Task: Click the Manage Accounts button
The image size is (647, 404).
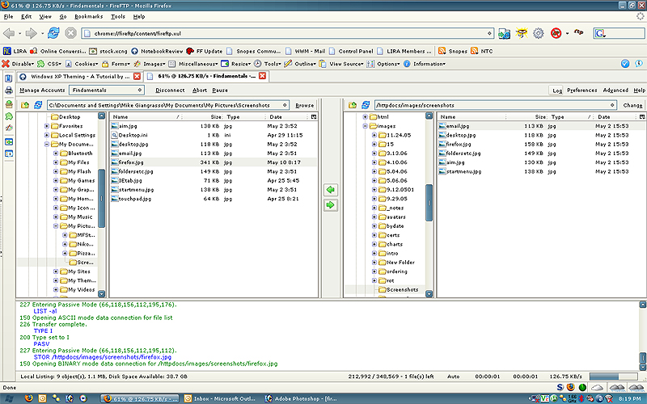Action: point(42,90)
